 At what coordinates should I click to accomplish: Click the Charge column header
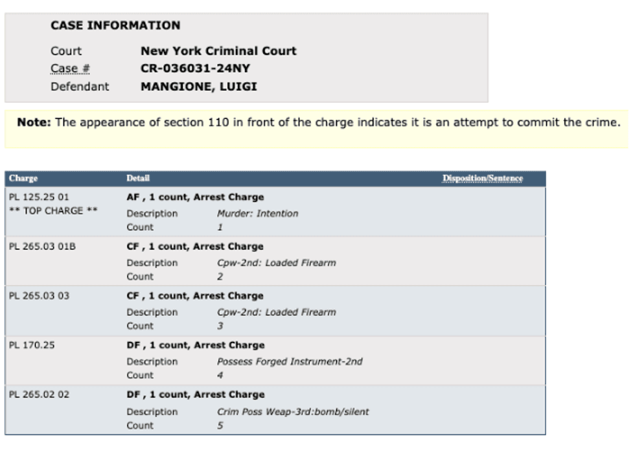click(23, 178)
